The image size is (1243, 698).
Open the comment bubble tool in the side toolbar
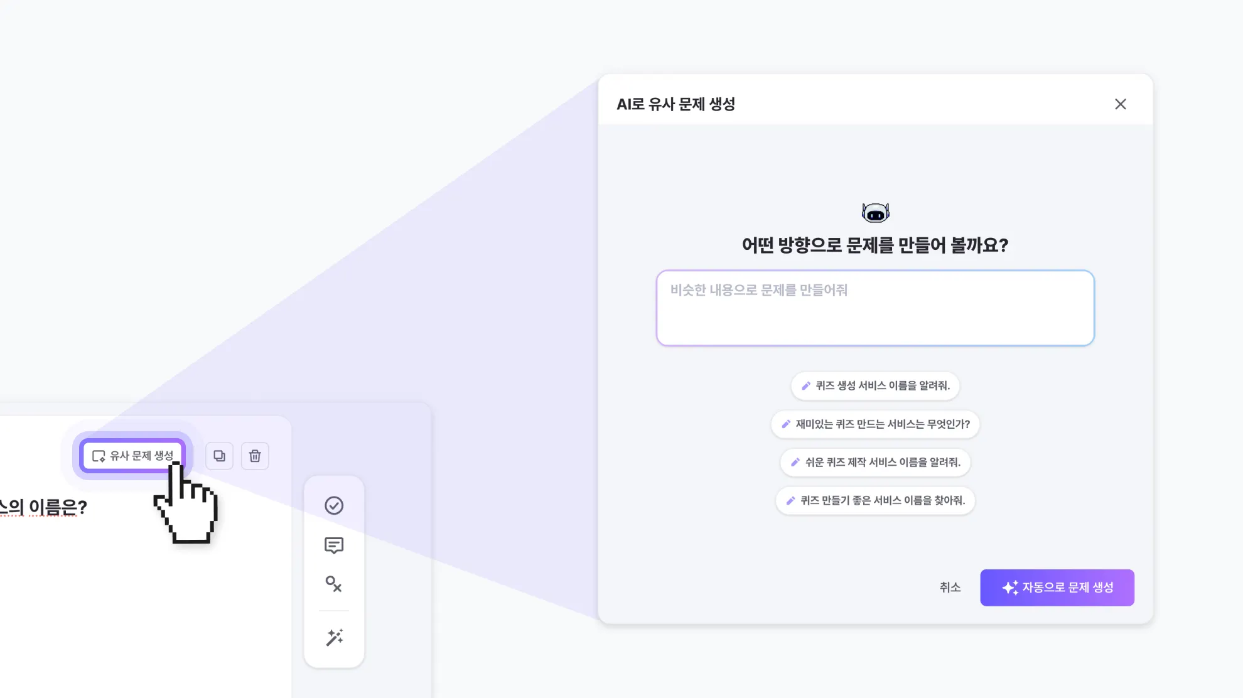point(334,545)
